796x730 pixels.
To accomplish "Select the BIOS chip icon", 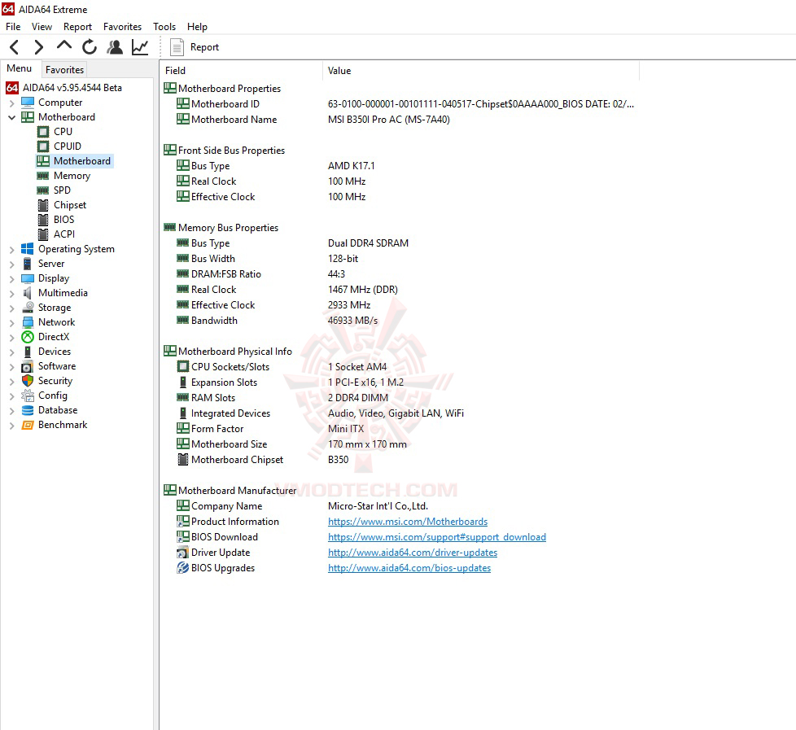I will point(43,220).
